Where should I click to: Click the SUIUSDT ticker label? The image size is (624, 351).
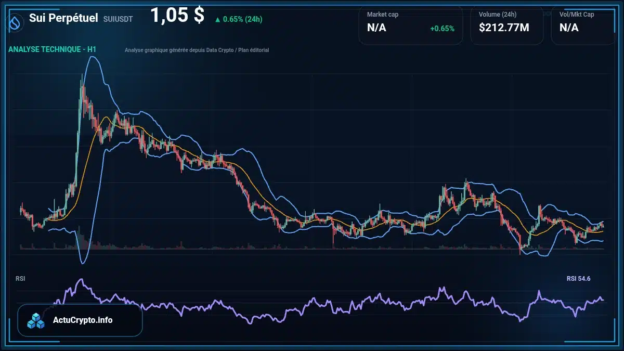(x=118, y=19)
